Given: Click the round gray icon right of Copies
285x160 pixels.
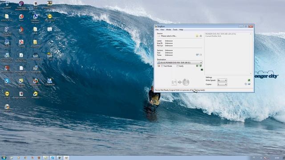Looking at the screenshot, I should 246,84.
